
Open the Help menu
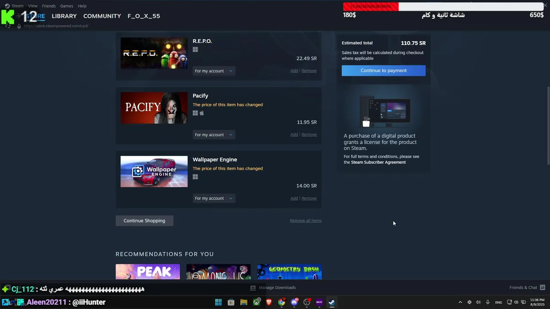tap(82, 6)
